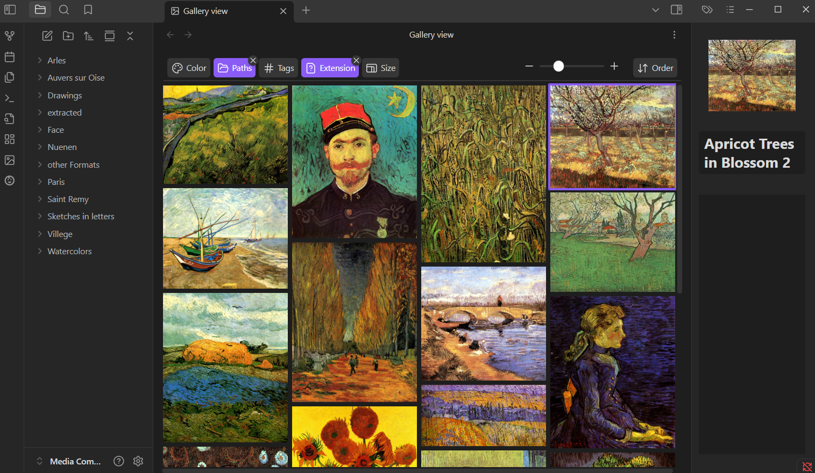
Task: Select the fishing boats on beach thumbnail
Action: [225, 238]
